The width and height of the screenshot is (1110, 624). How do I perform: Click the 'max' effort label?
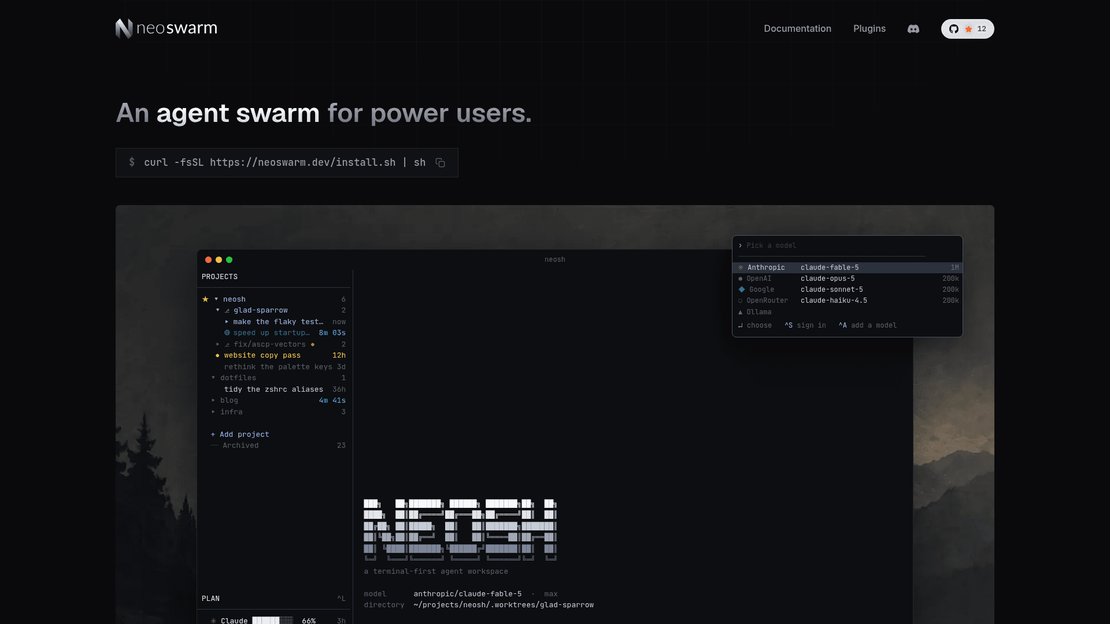[551, 594]
